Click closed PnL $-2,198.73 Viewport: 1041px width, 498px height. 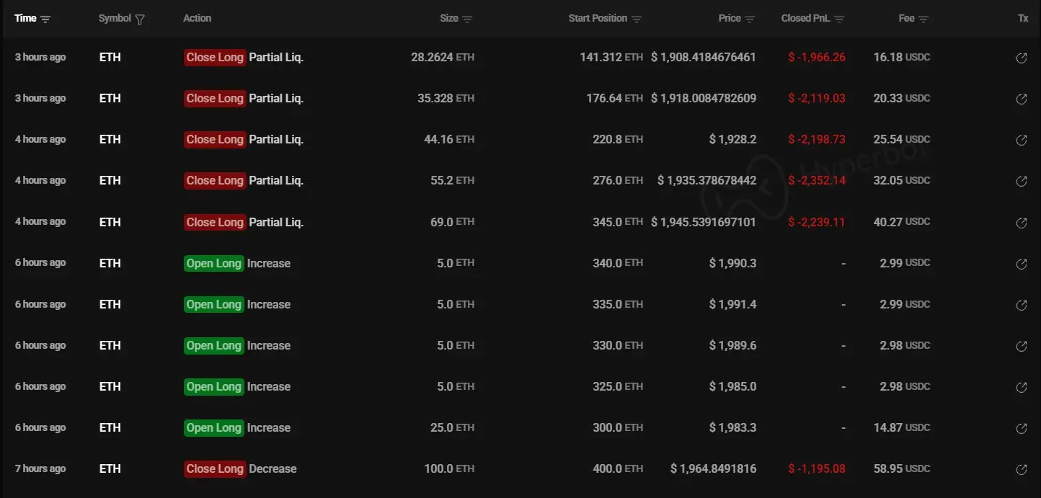[x=817, y=140]
